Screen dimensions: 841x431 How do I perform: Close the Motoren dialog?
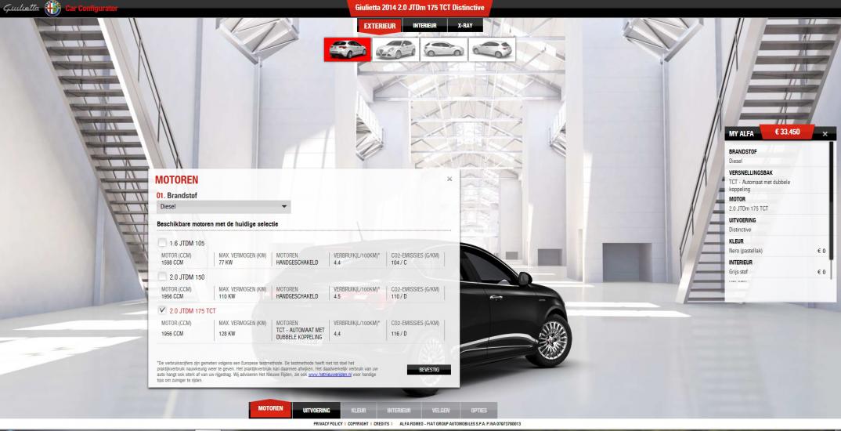(449, 179)
